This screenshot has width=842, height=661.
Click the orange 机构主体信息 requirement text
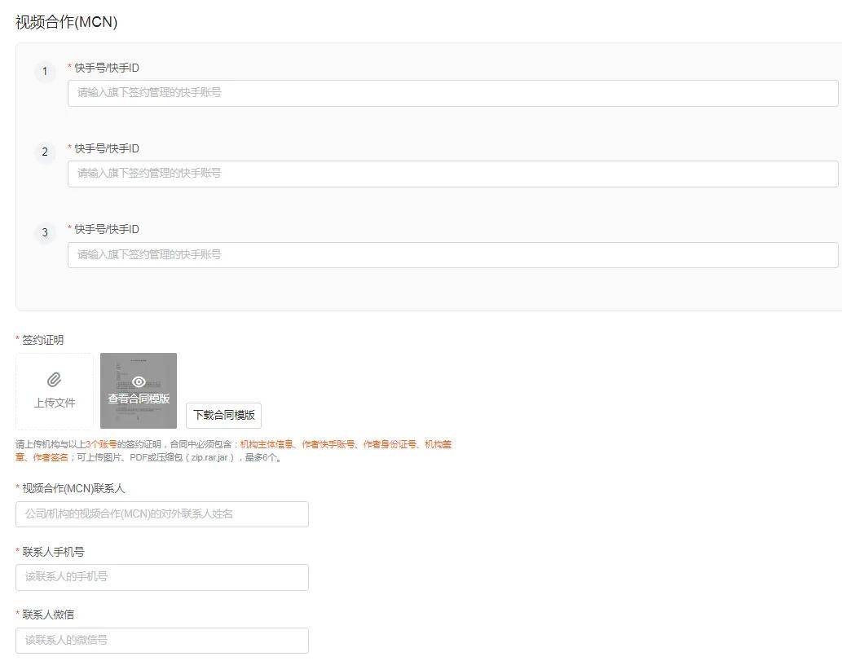[x=267, y=444]
